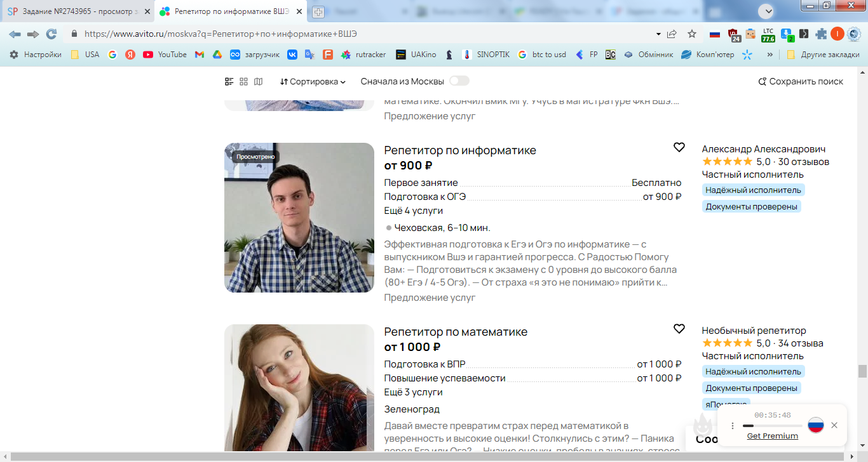The width and height of the screenshot is (868, 462).
Task: Open the 'Репетитор по математике' listing title
Action: click(456, 332)
